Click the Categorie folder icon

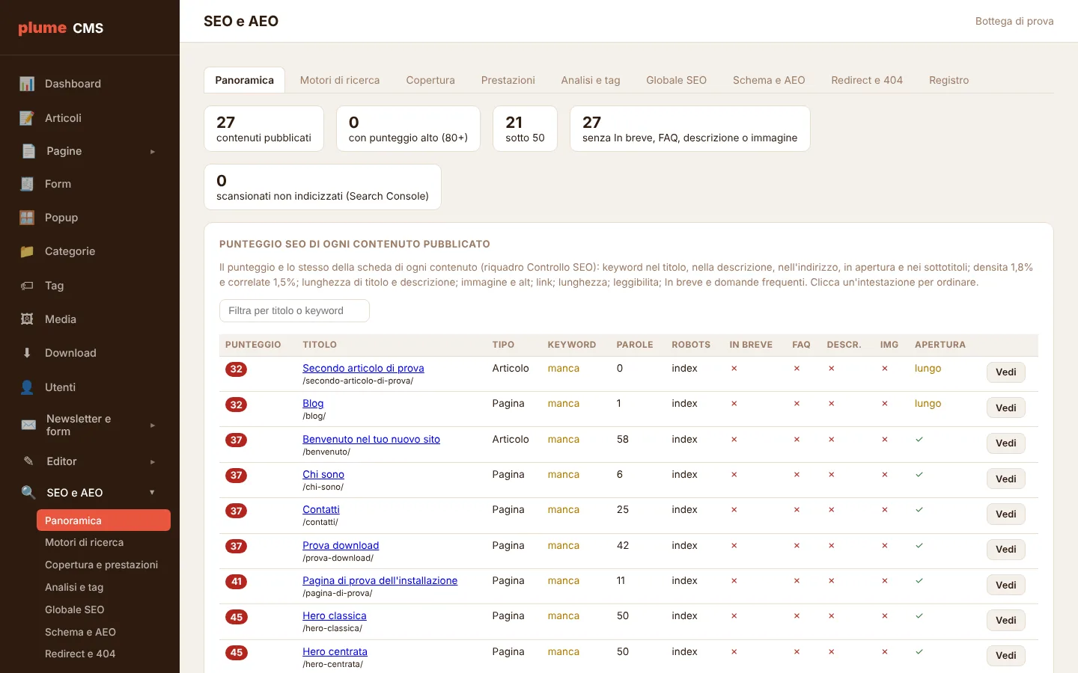pyautogui.click(x=27, y=251)
